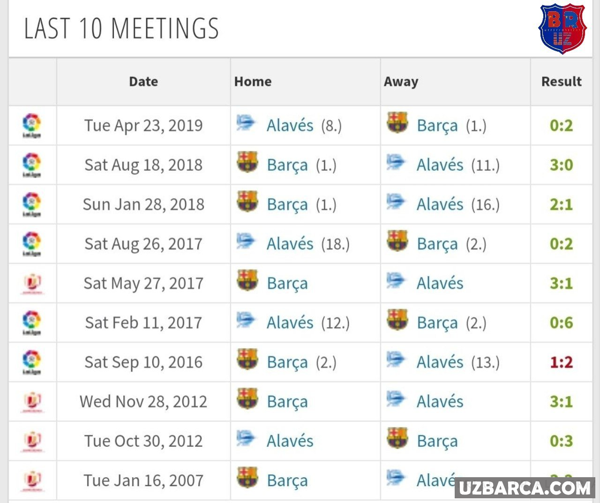Image resolution: width=600 pixels, height=503 pixels.
Task: Click Alavés crest in Aug 26, 2017 home column
Action: pyautogui.click(x=246, y=242)
